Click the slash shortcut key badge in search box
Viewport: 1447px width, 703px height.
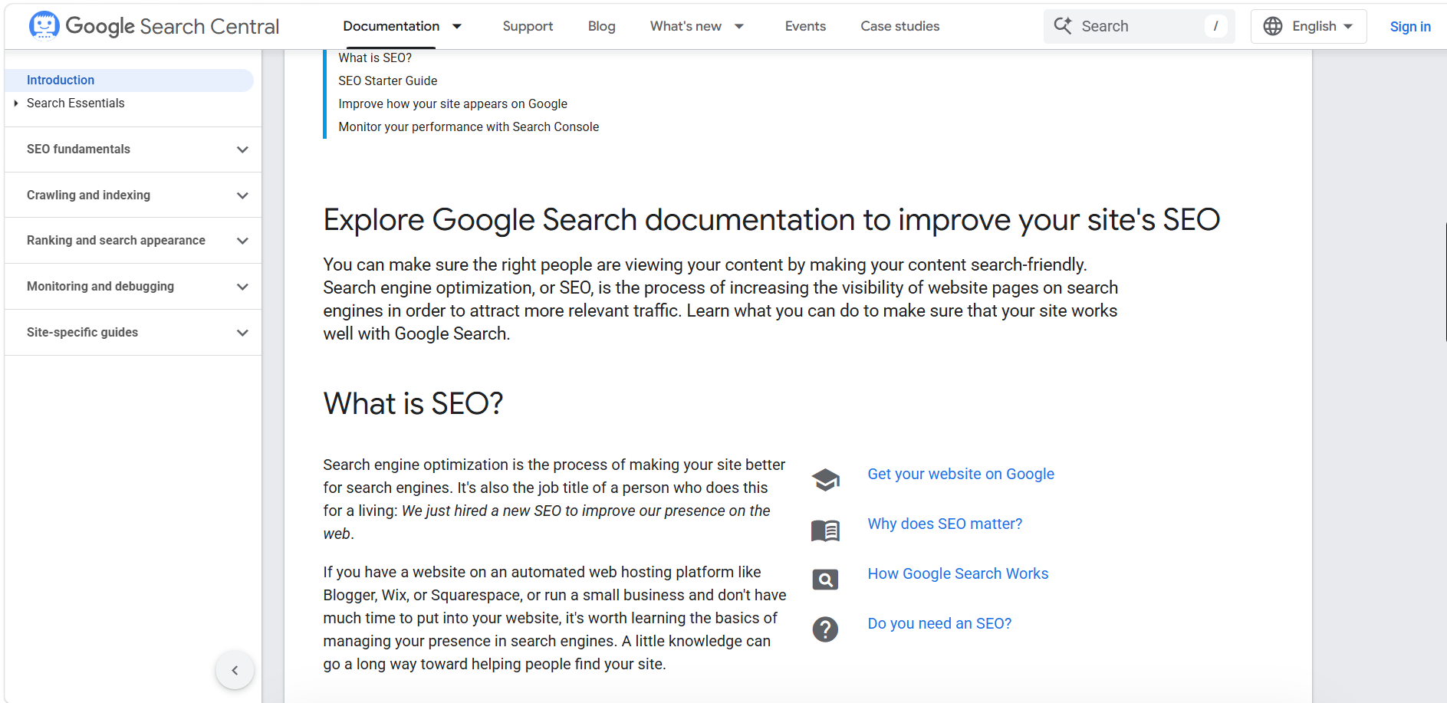[1215, 26]
